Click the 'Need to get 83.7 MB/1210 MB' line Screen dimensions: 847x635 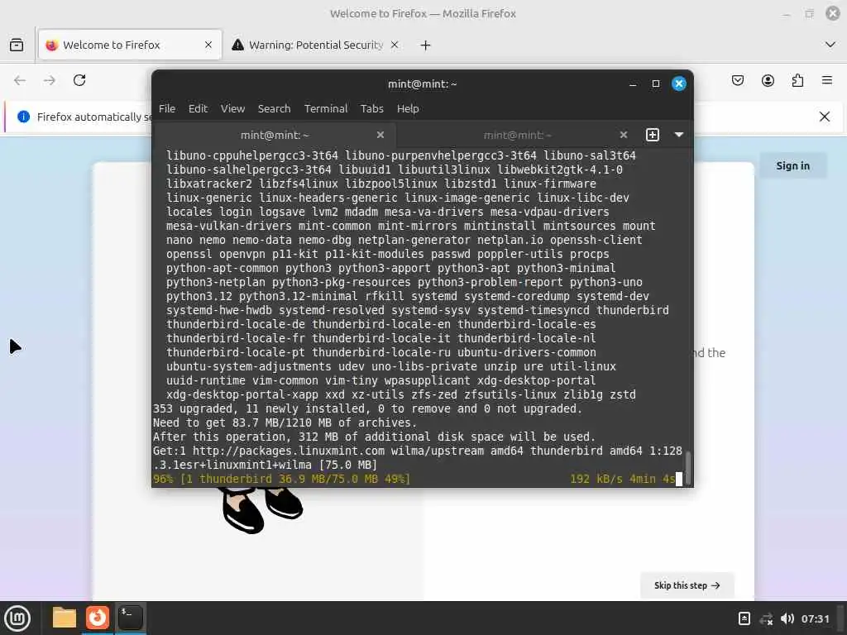(285, 423)
